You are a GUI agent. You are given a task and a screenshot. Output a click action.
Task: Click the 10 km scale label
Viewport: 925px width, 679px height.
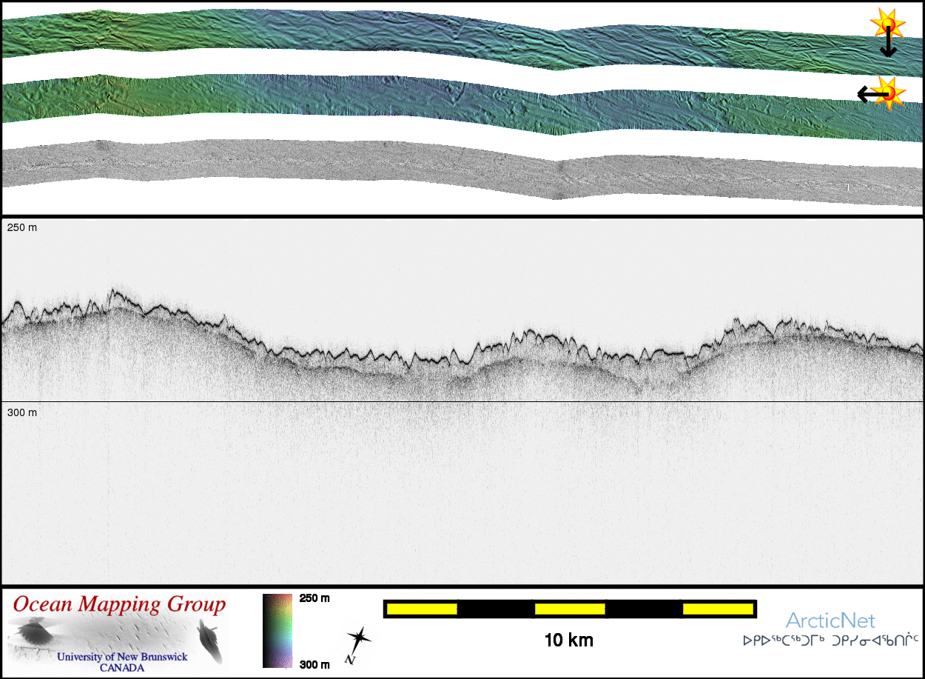tap(568, 640)
